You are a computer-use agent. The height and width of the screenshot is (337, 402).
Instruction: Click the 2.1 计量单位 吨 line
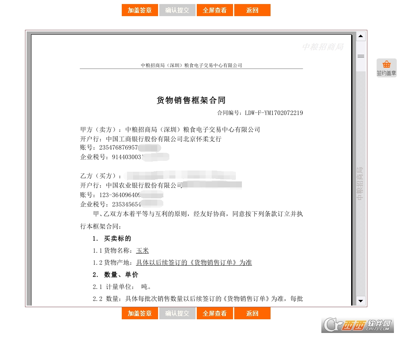122,287
